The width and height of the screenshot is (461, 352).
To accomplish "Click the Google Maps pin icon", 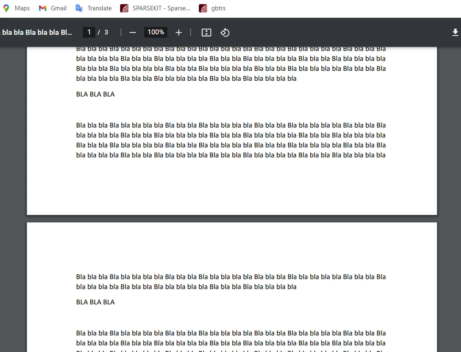I will point(6,8).
